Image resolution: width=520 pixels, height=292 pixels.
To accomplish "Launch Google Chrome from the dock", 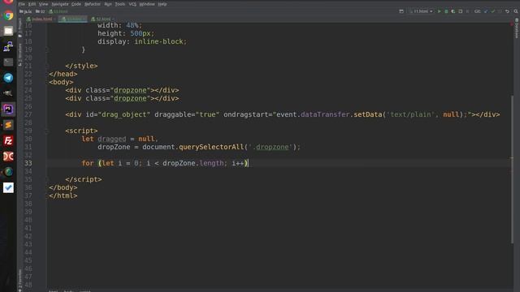I will (x=8, y=15).
